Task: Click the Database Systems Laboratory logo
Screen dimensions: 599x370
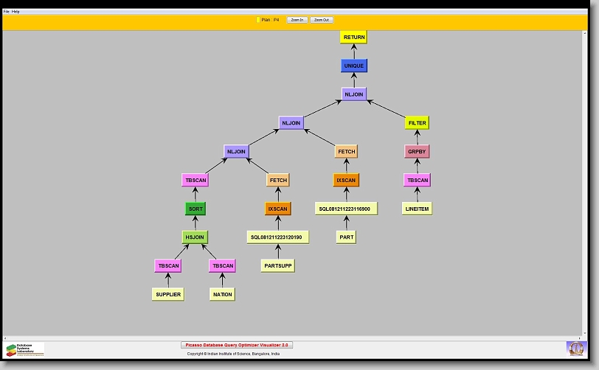Action: 25,349
